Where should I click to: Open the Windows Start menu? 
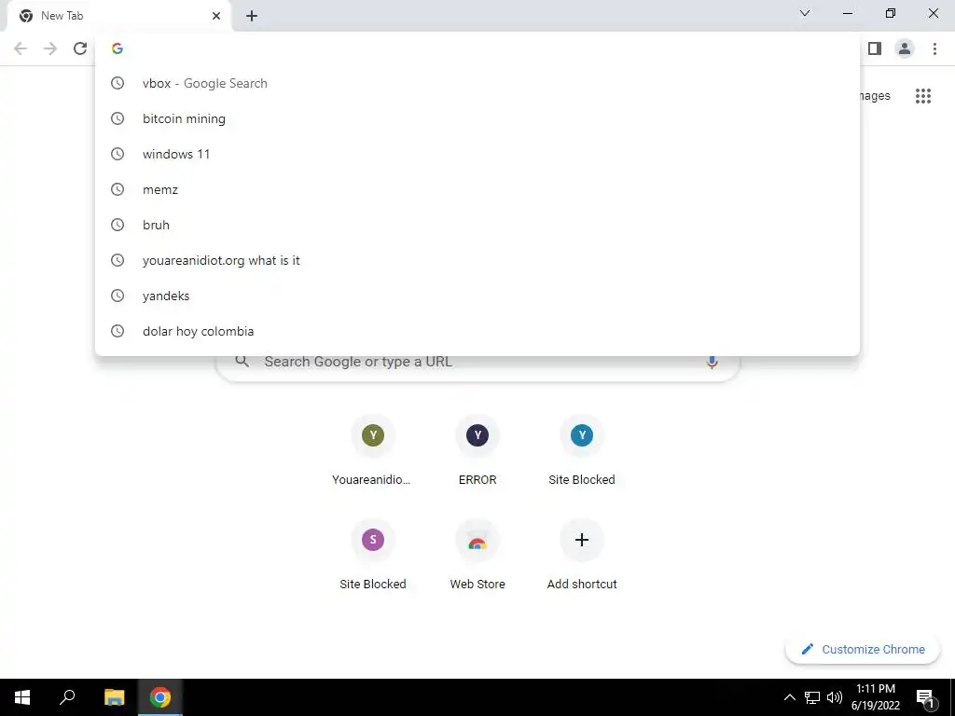click(x=22, y=697)
